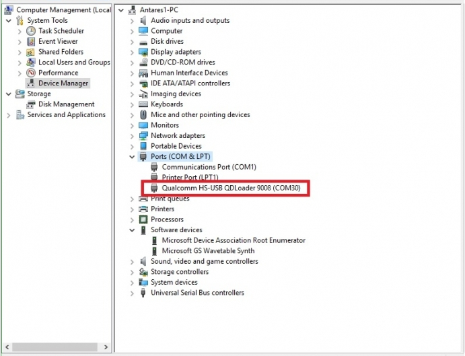
Task: Expand the Services and Applications node
Action: (9, 115)
